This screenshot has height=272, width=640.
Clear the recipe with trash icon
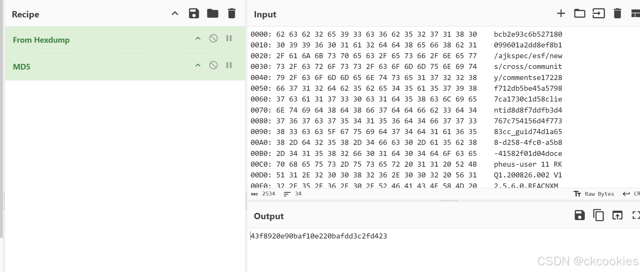[232, 14]
